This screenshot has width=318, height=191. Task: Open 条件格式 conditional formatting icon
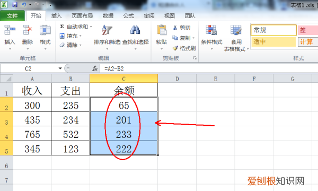[x=211, y=30]
